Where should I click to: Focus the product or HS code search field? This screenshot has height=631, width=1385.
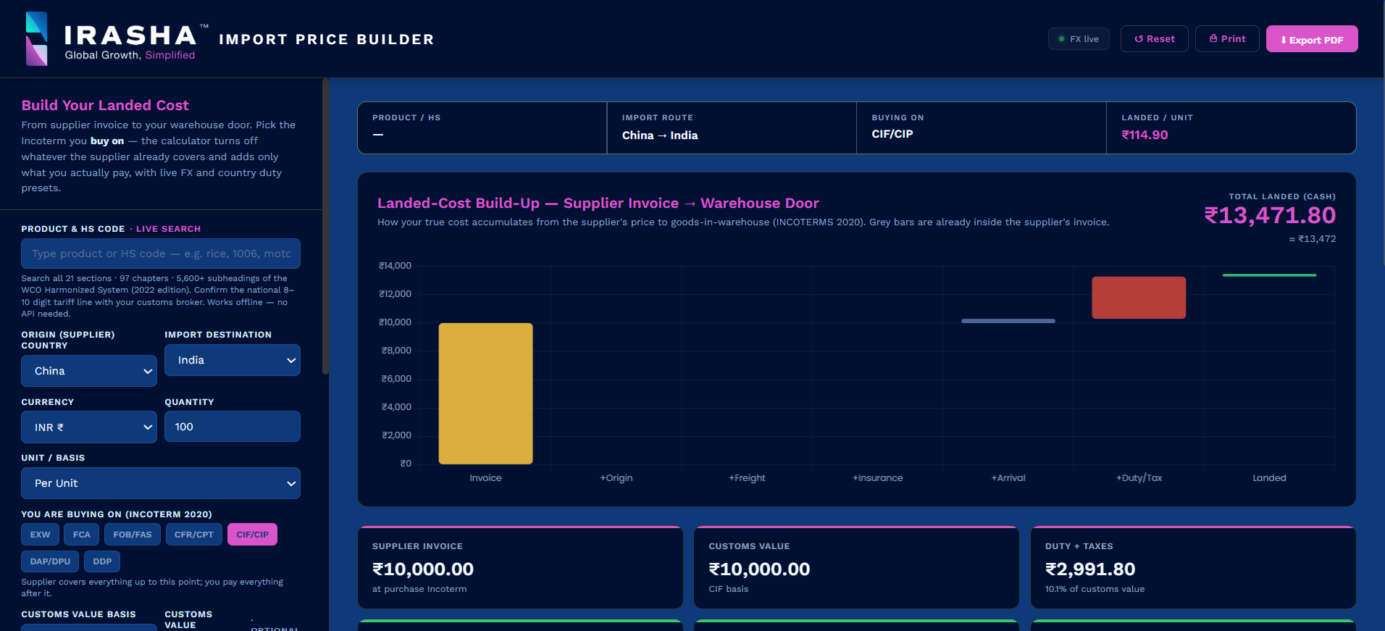161,254
